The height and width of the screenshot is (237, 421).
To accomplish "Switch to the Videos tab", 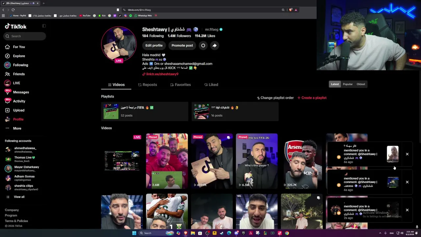I will [116, 85].
